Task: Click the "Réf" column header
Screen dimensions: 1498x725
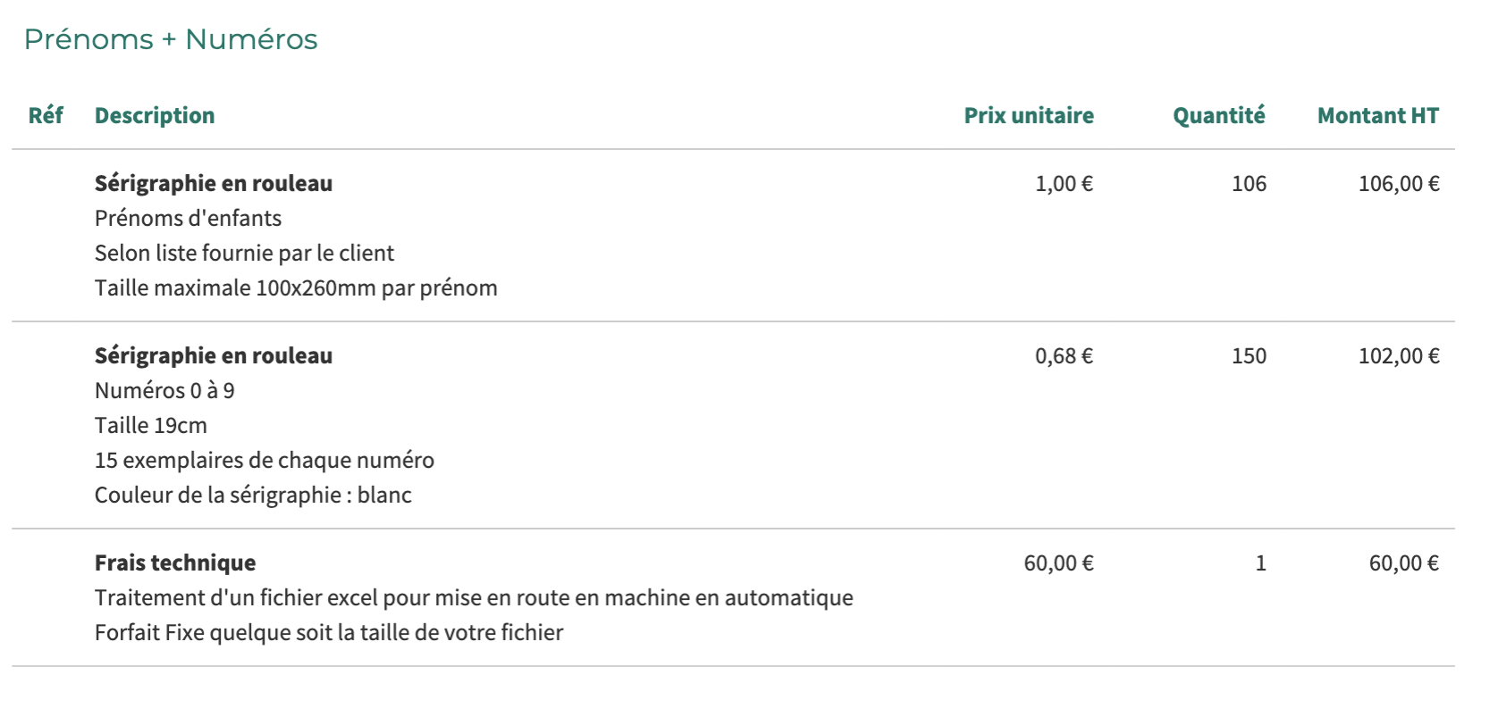Action: pos(46,115)
